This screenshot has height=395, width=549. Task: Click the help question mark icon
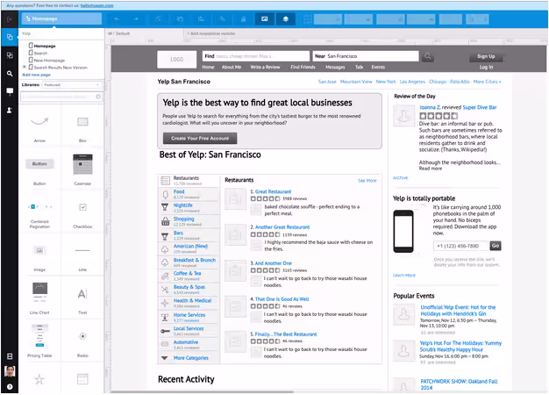pos(10,386)
